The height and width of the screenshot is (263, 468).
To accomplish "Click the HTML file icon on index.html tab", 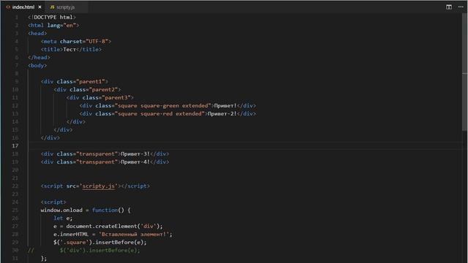I will pyautogui.click(x=8, y=7).
